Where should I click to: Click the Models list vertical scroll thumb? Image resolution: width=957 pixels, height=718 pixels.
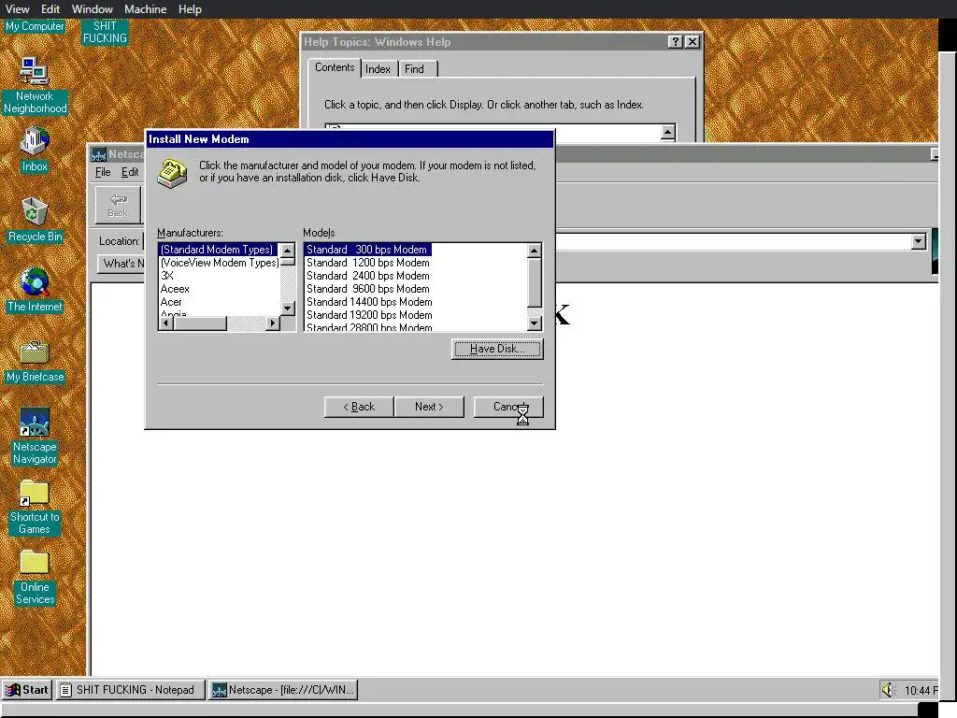(534, 282)
